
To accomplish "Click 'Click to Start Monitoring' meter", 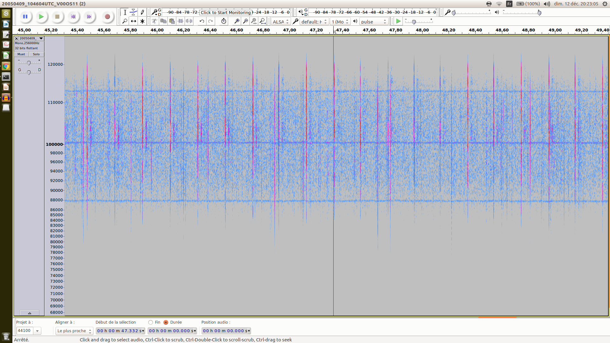I will [x=226, y=12].
